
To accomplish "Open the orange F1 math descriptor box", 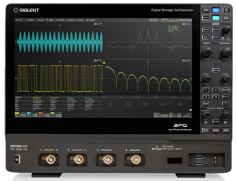I will (x=44, y=115).
